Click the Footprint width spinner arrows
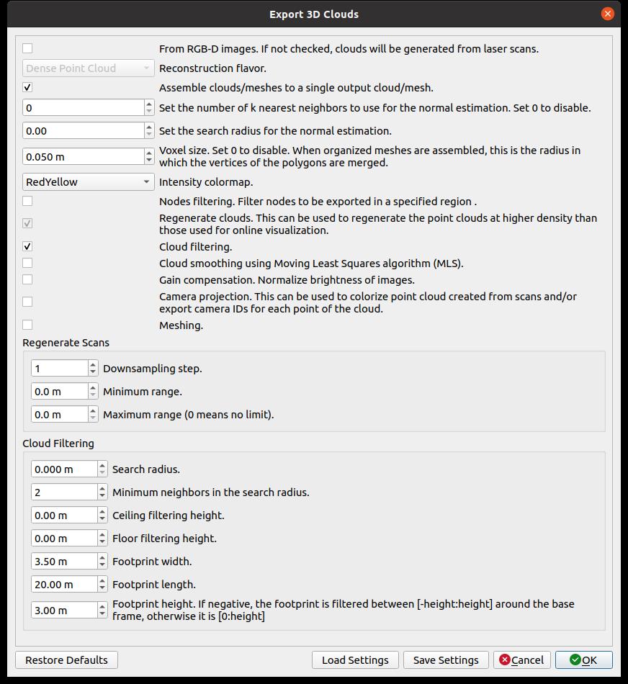This screenshot has height=684, width=628. click(x=102, y=562)
